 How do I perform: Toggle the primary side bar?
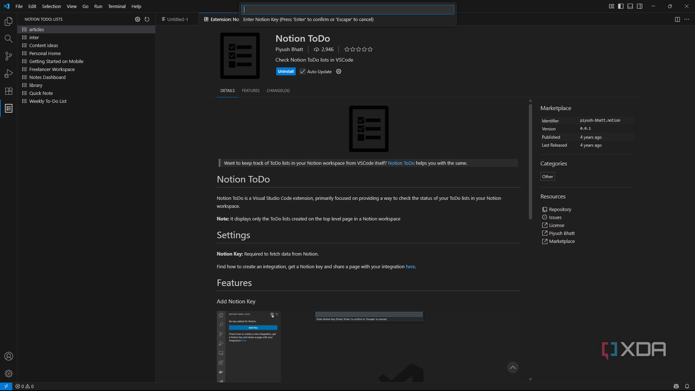[620, 6]
